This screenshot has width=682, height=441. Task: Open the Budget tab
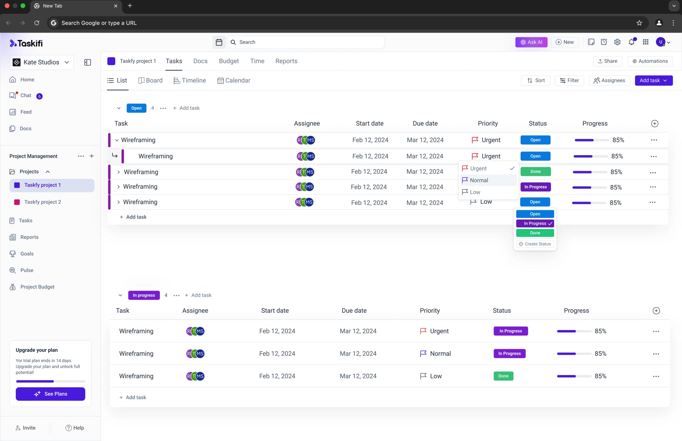click(x=229, y=61)
